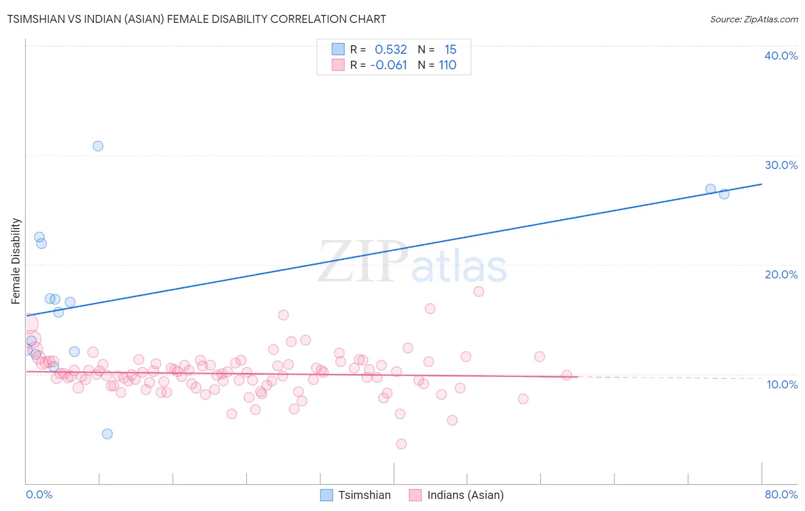The image size is (805, 511).
Task: Click the lowest blue Tsimshian point near 4.5%
Action: coord(107,434)
